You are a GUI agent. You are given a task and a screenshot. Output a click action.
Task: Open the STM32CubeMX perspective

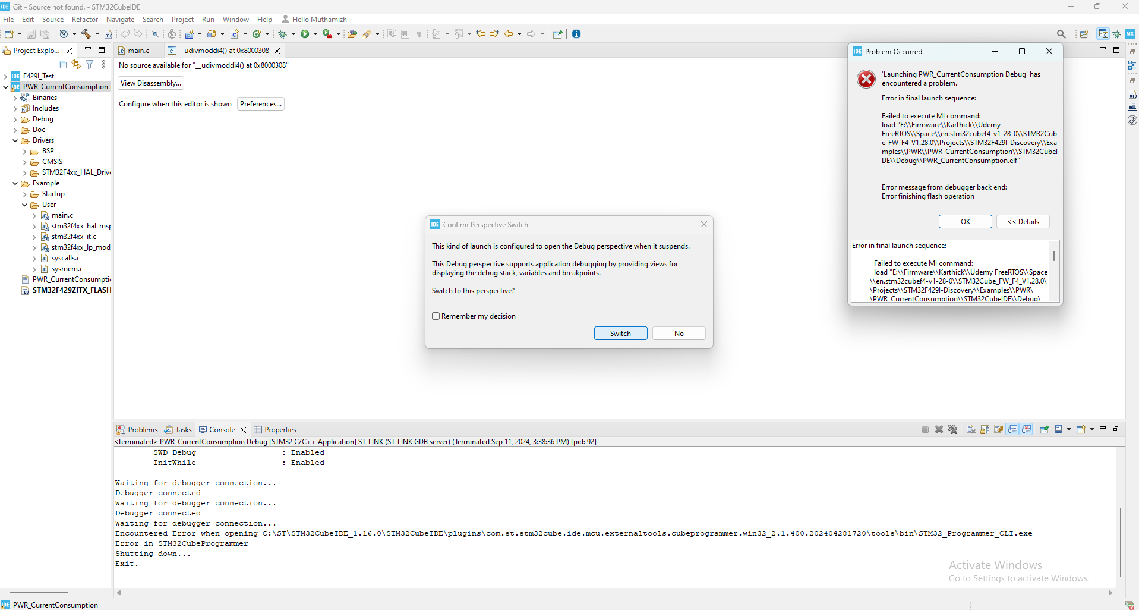click(x=1129, y=34)
